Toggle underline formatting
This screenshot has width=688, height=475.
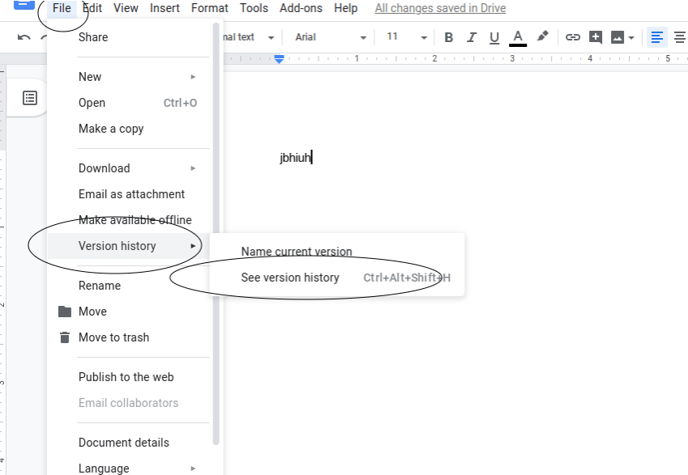pos(494,37)
